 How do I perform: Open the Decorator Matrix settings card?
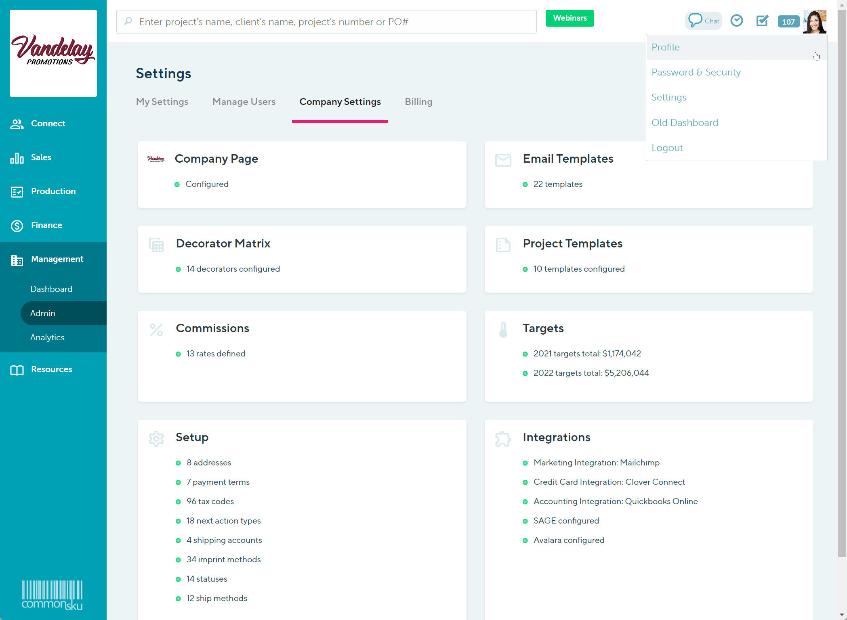(223, 243)
